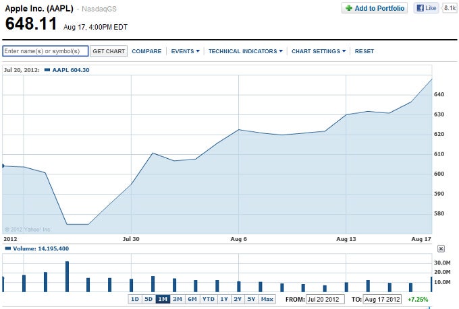Select the Max time range tab
The height and width of the screenshot is (309, 459).
click(x=267, y=299)
